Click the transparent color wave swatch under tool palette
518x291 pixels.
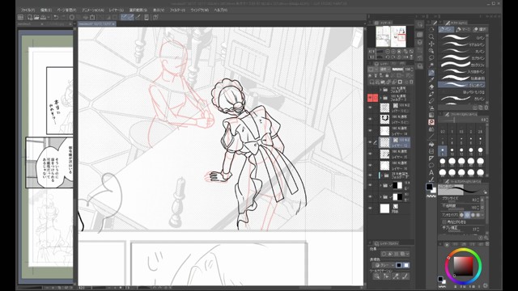tap(431, 196)
